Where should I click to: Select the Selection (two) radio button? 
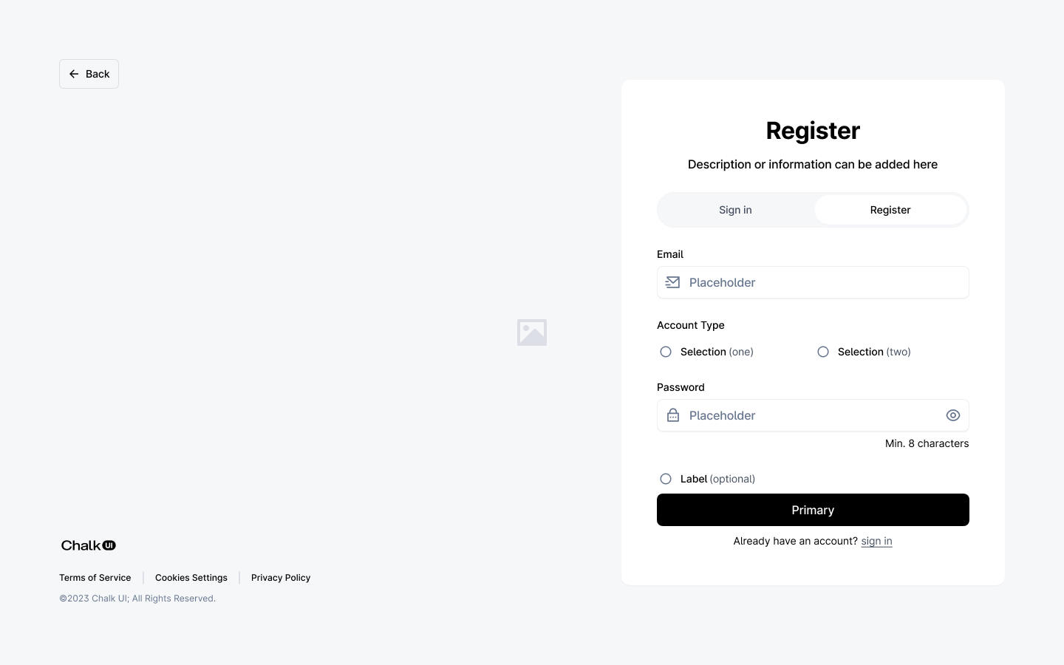[x=823, y=352]
